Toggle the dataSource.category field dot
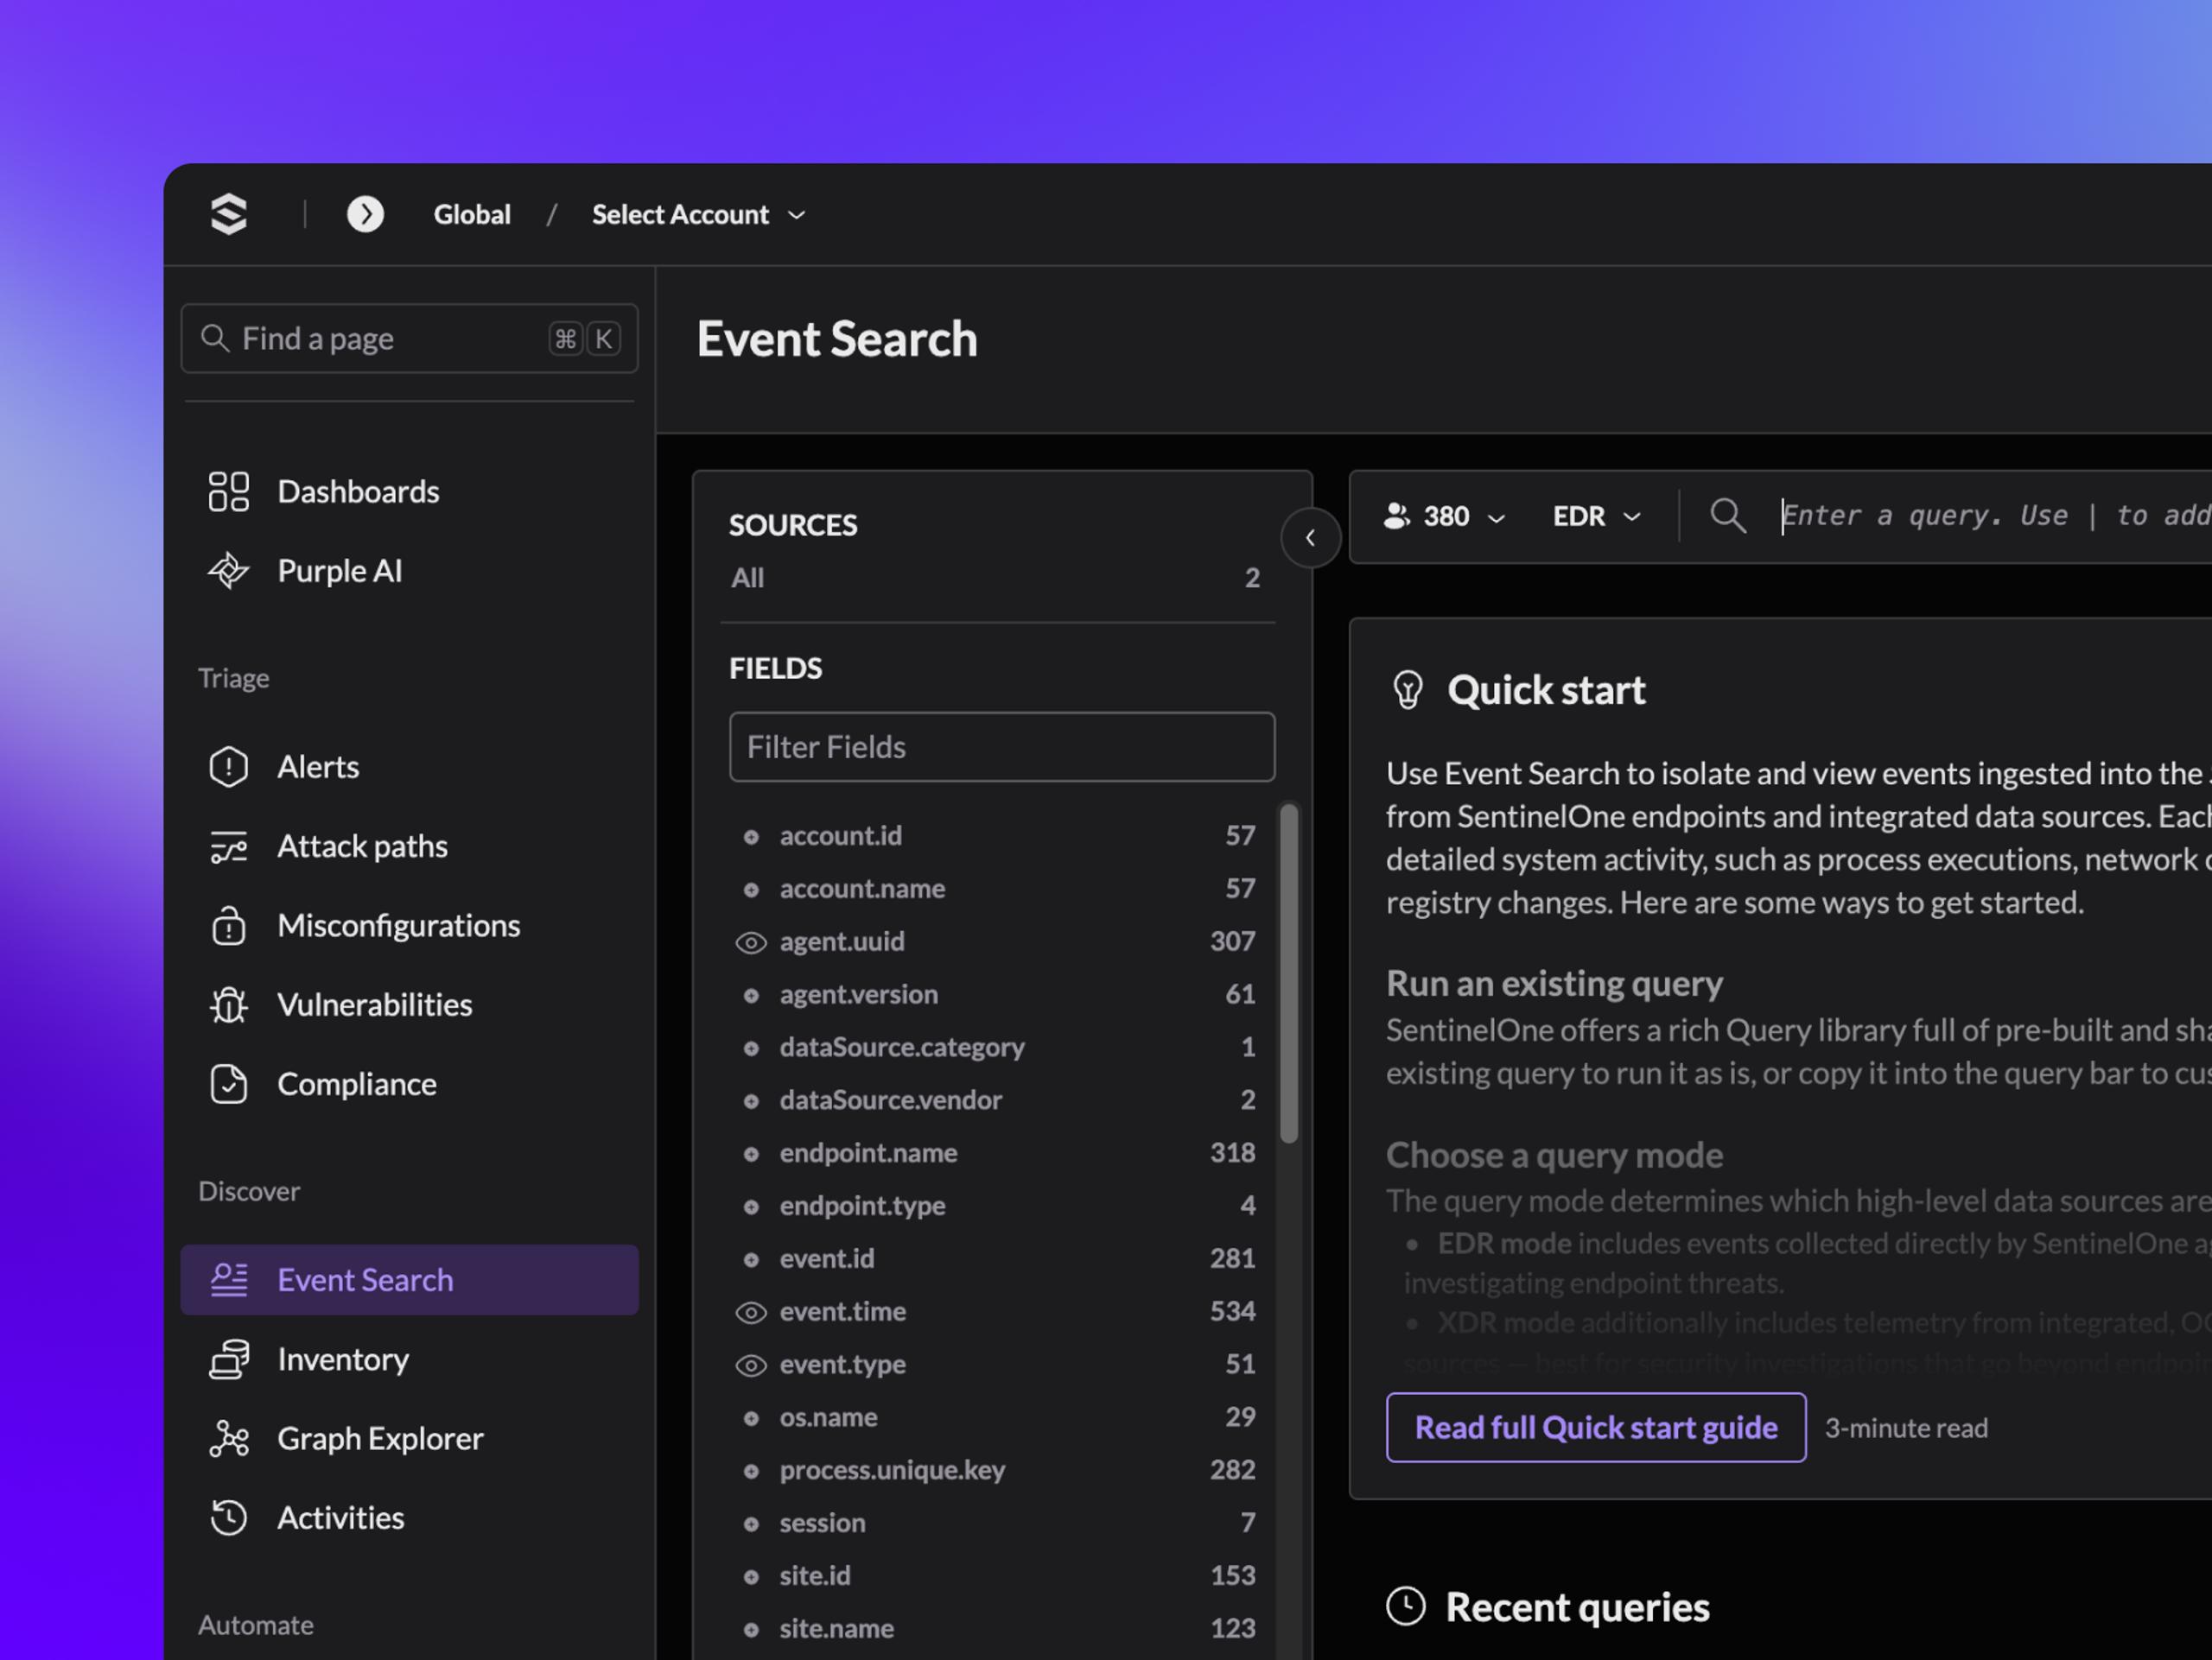Image resolution: width=2212 pixels, height=1660 pixels. click(751, 1049)
